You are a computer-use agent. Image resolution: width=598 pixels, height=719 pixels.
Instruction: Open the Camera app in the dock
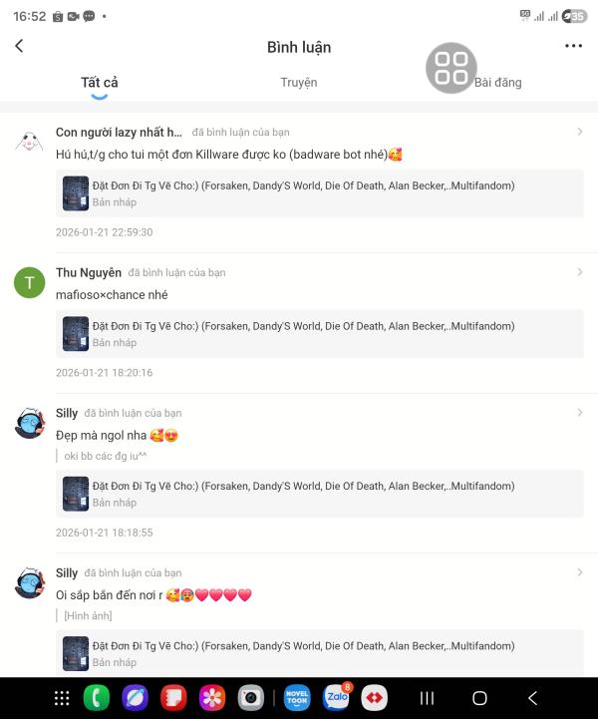coord(250,698)
